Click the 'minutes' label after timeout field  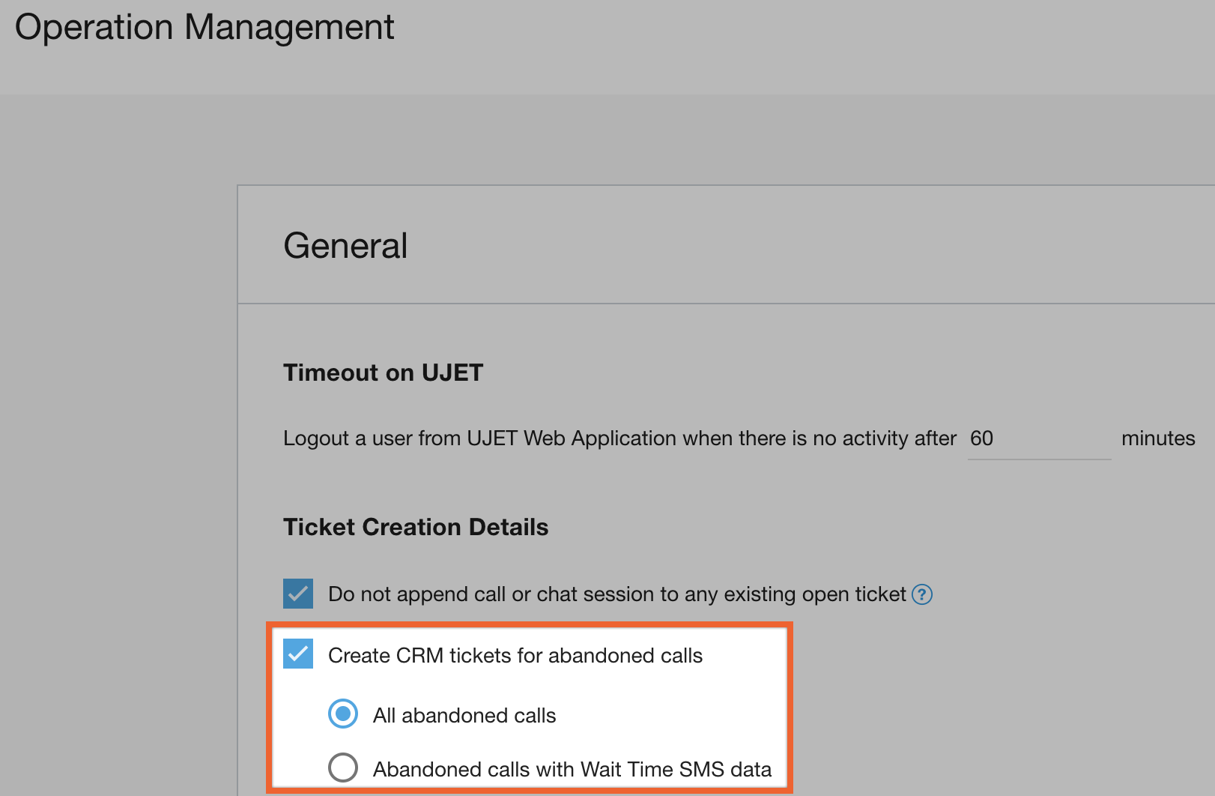coord(1158,438)
